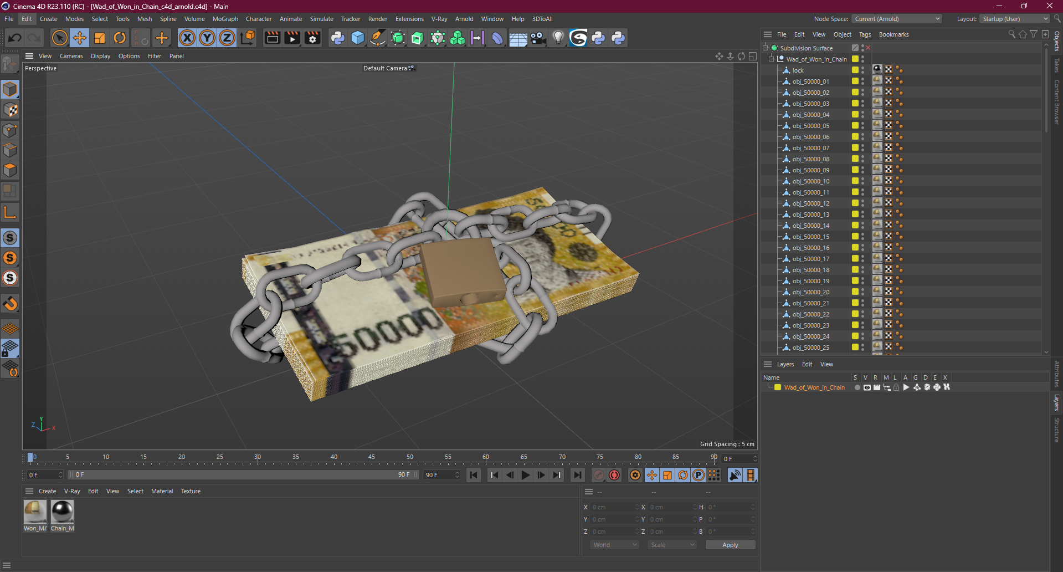Select Texture mode checkered cube icon
This screenshot has height=572, width=1063.
[x=10, y=110]
